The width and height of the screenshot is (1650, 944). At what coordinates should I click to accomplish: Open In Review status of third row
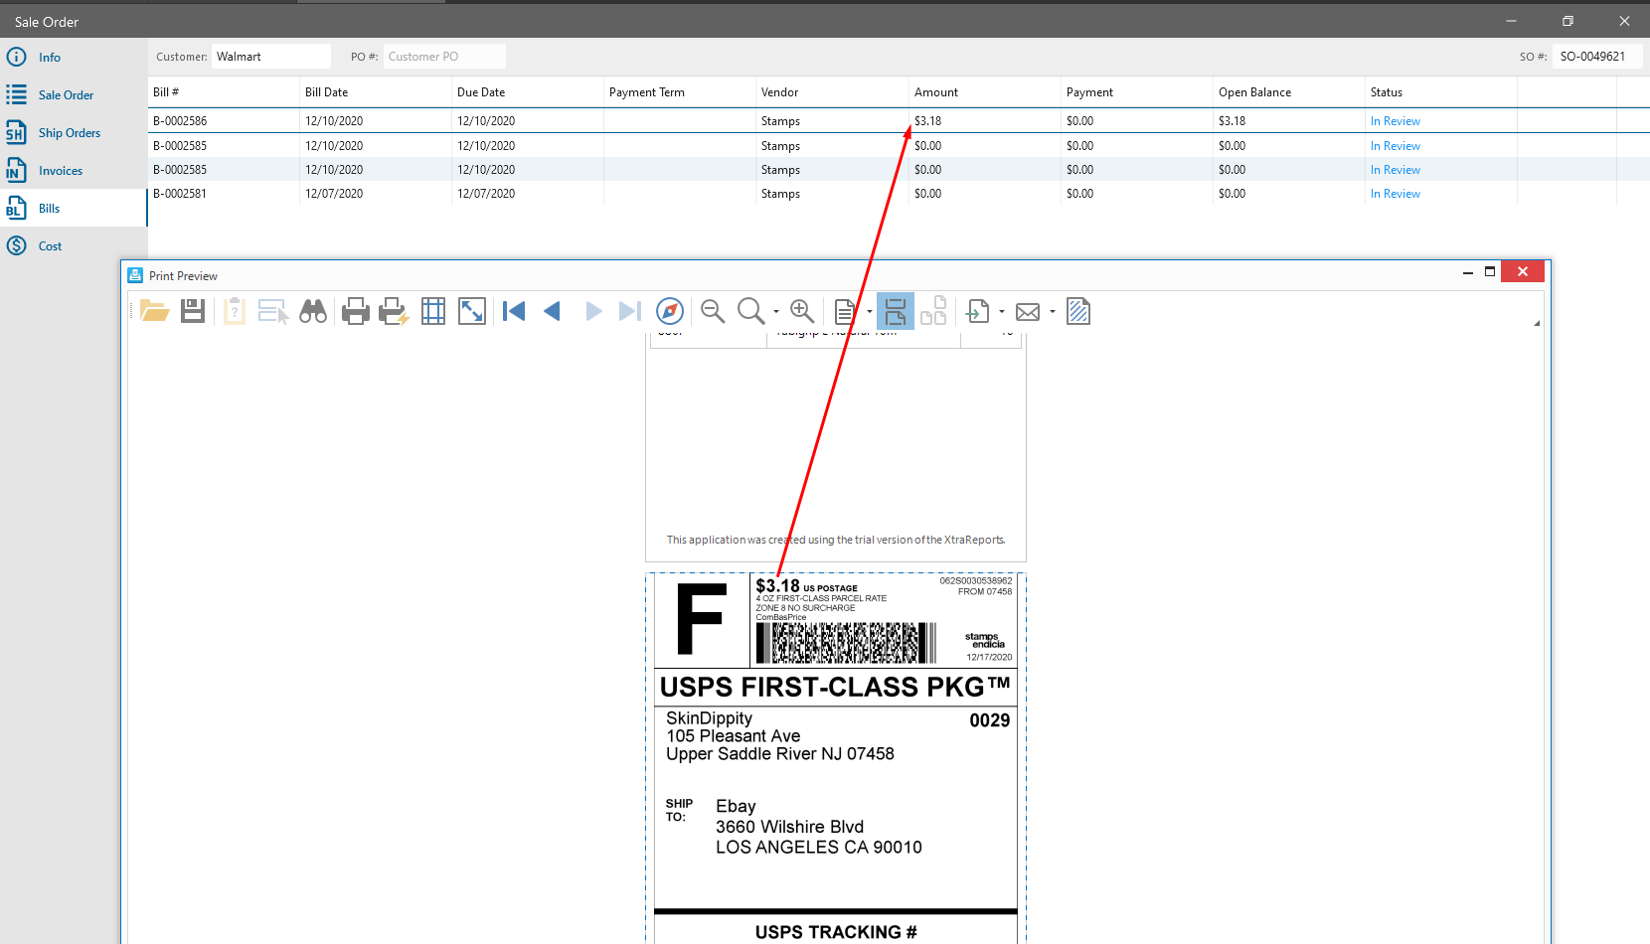[x=1395, y=170]
